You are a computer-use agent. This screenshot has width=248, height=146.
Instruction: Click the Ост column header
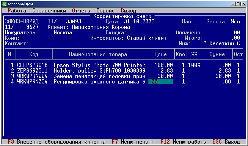(238, 54)
